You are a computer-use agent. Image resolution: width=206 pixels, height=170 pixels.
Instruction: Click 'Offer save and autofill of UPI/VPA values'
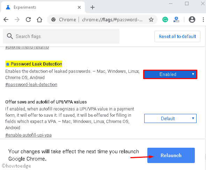[46, 102]
